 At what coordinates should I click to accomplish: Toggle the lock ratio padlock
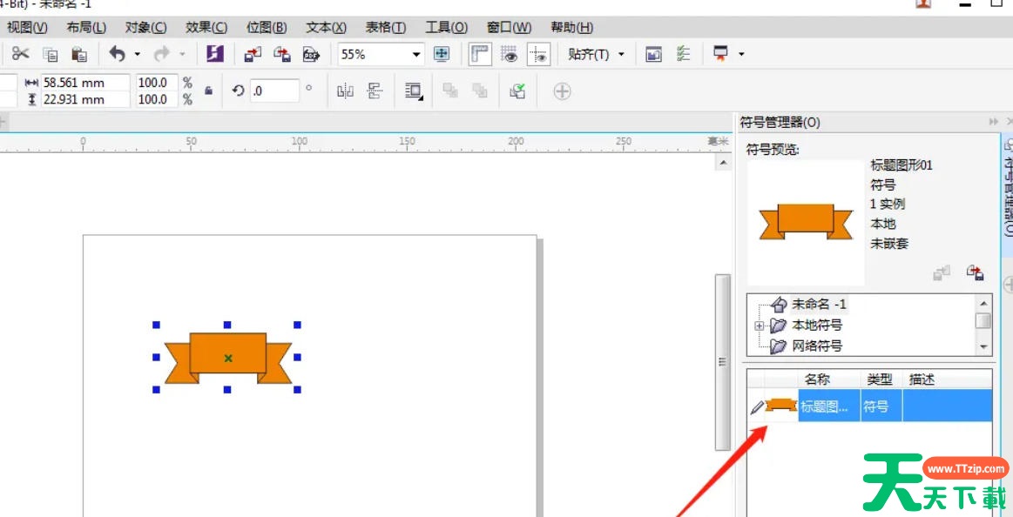tap(208, 91)
